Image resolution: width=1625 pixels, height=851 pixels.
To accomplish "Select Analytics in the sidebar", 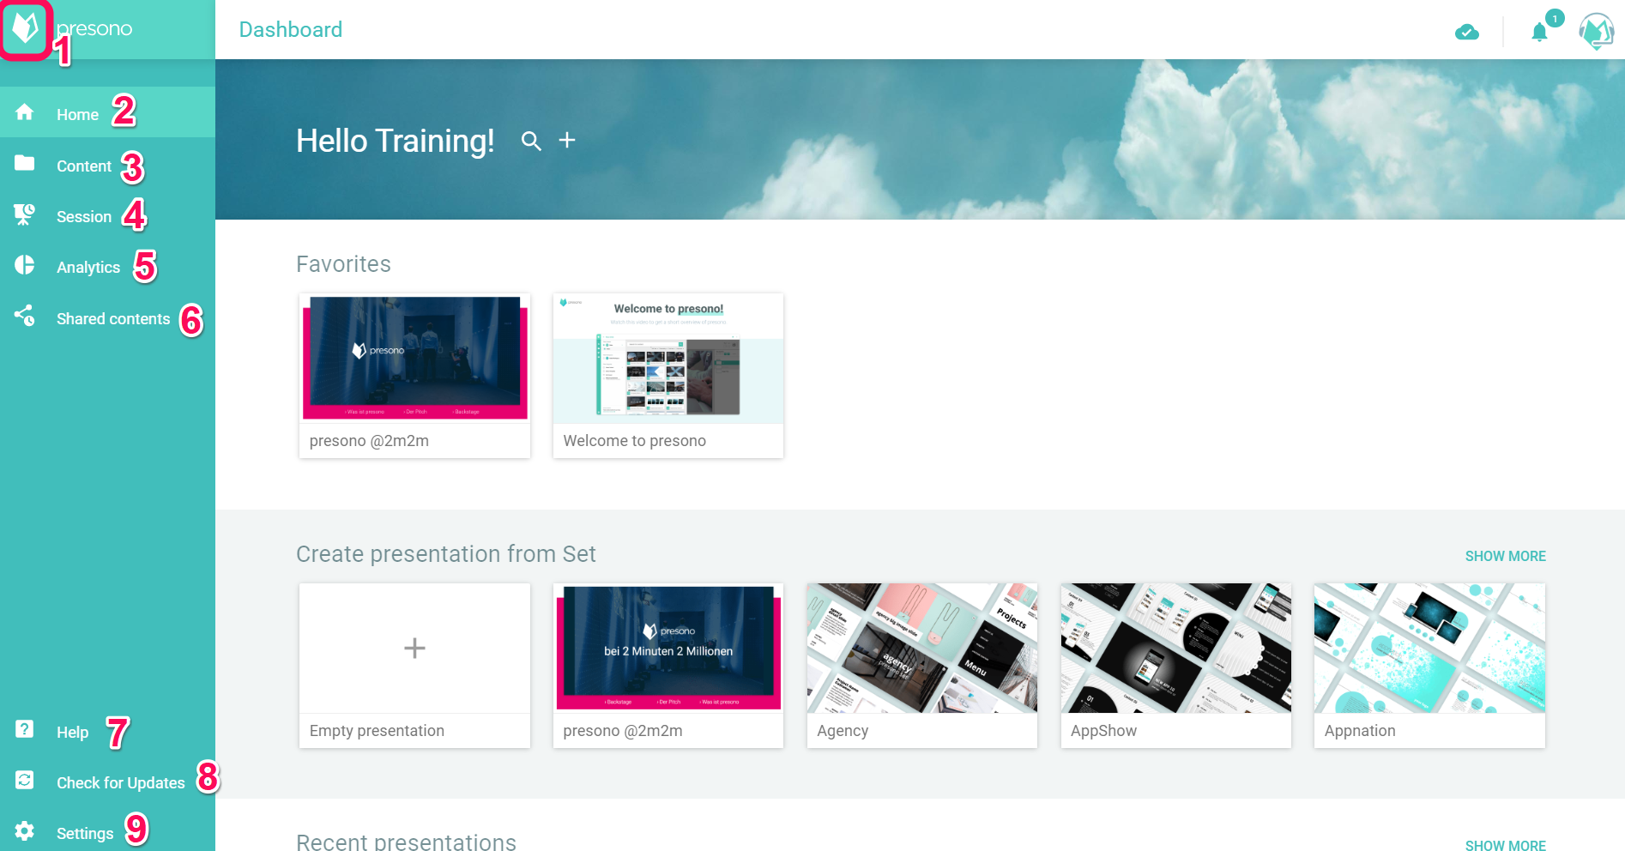I will point(107,265).
